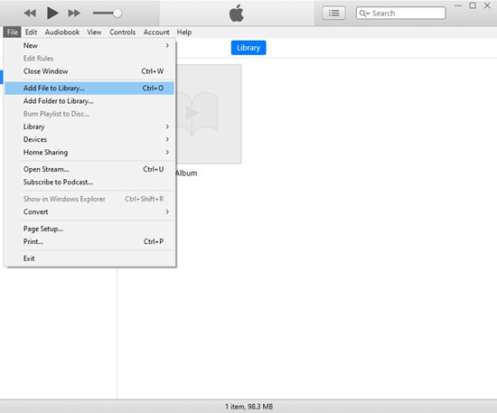Open the Account menu
Screen dimensions: 497x413
(x=156, y=32)
